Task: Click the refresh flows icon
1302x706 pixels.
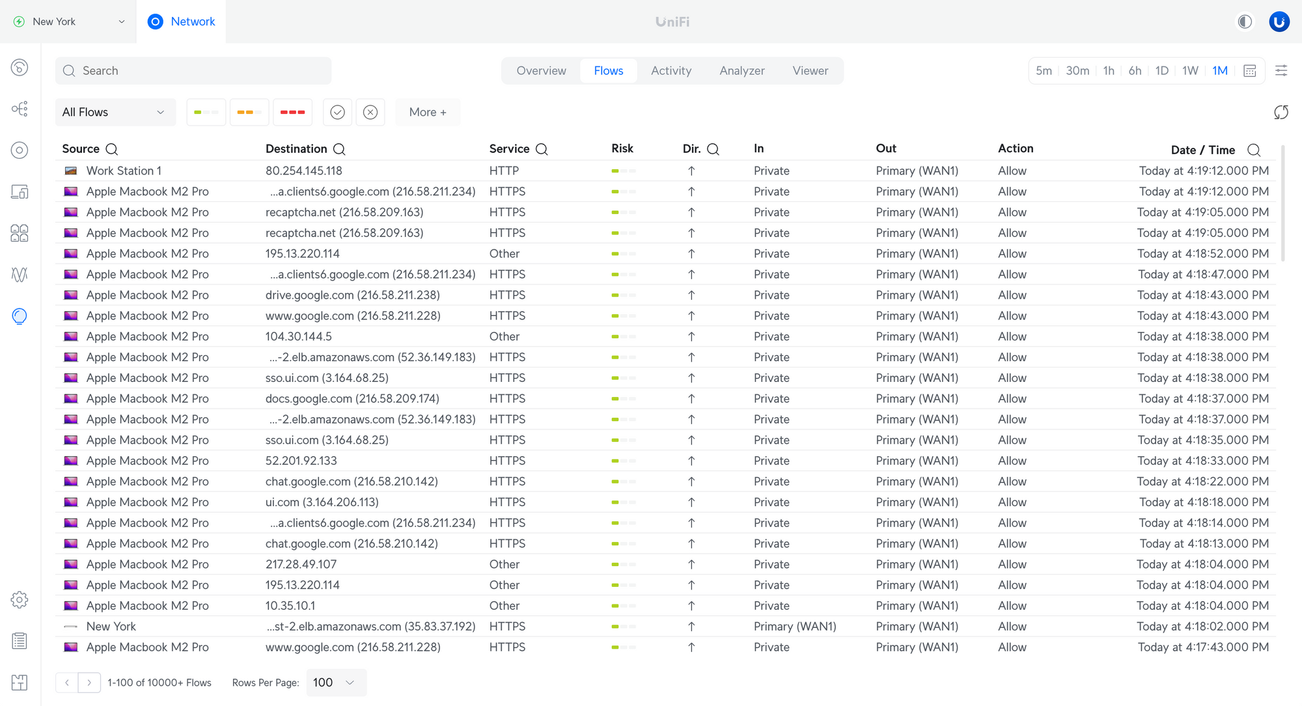Action: (x=1281, y=112)
